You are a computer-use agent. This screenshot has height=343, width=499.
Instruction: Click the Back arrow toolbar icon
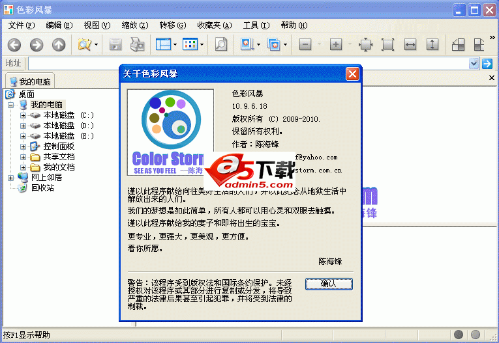click(x=14, y=45)
